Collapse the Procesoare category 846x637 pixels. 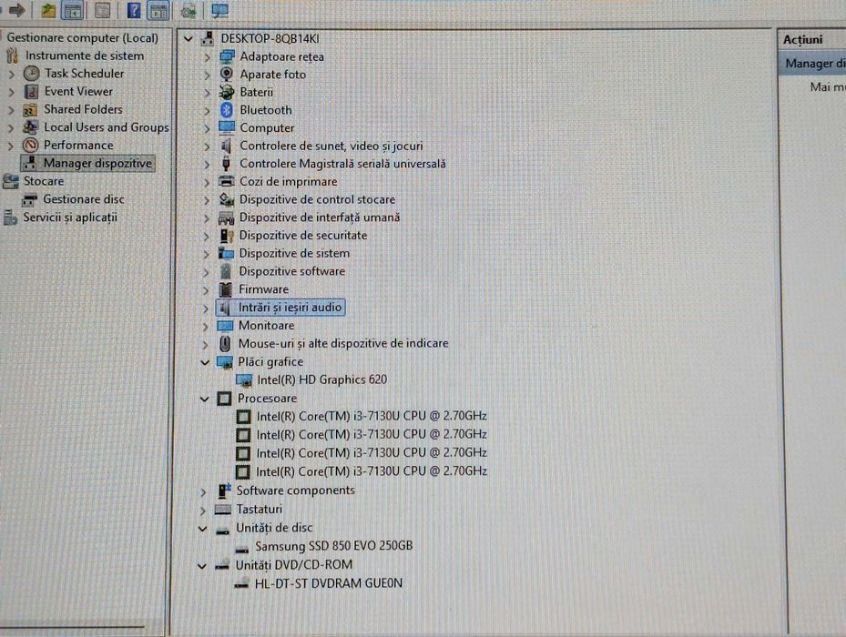(205, 399)
